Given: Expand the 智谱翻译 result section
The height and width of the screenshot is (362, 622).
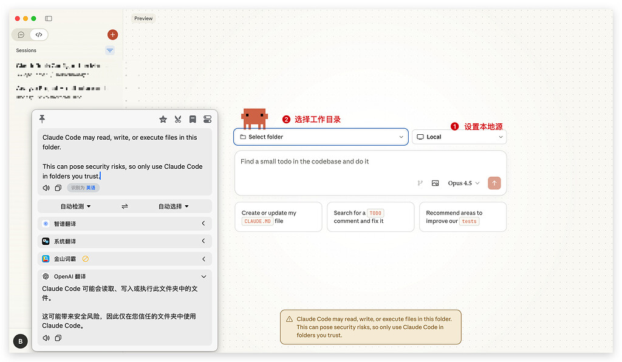Looking at the screenshot, I should tap(203, 224).
